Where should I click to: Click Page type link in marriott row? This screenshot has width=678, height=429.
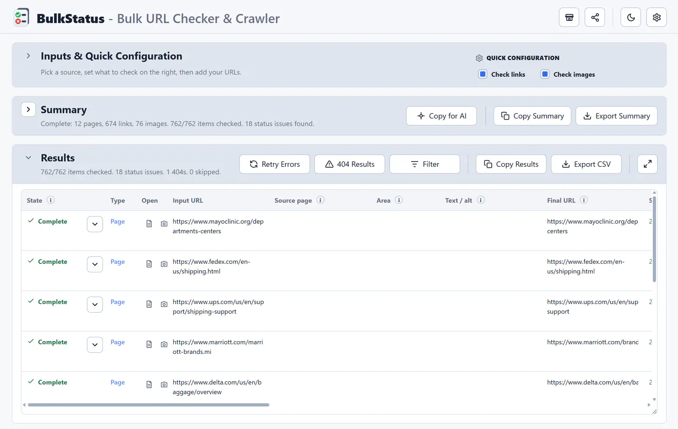coord(117,342)
